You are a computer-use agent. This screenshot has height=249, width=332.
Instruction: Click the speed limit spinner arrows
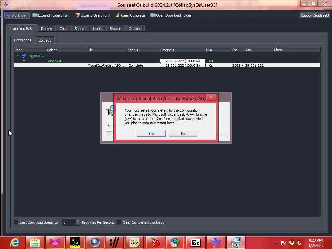[78, 222]
